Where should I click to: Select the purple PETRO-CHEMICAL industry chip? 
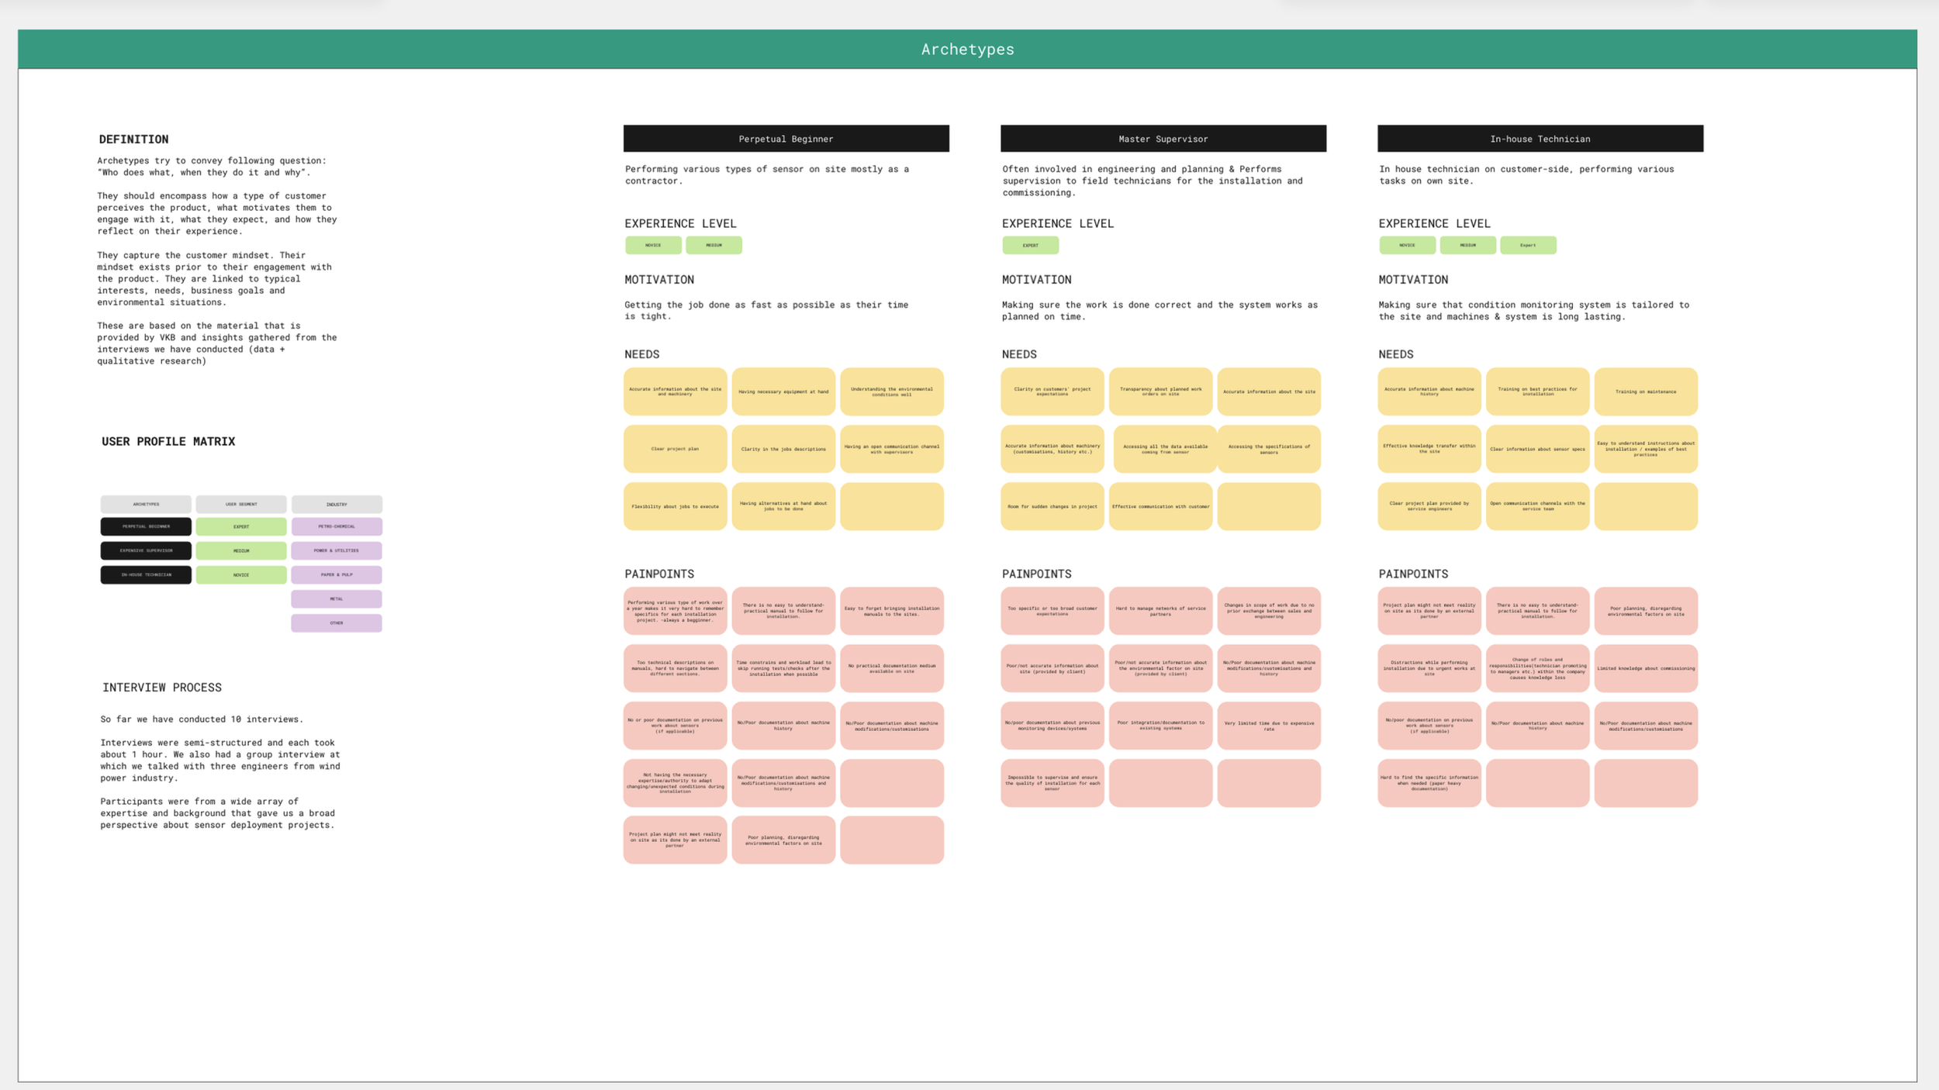tap(337, 526)
